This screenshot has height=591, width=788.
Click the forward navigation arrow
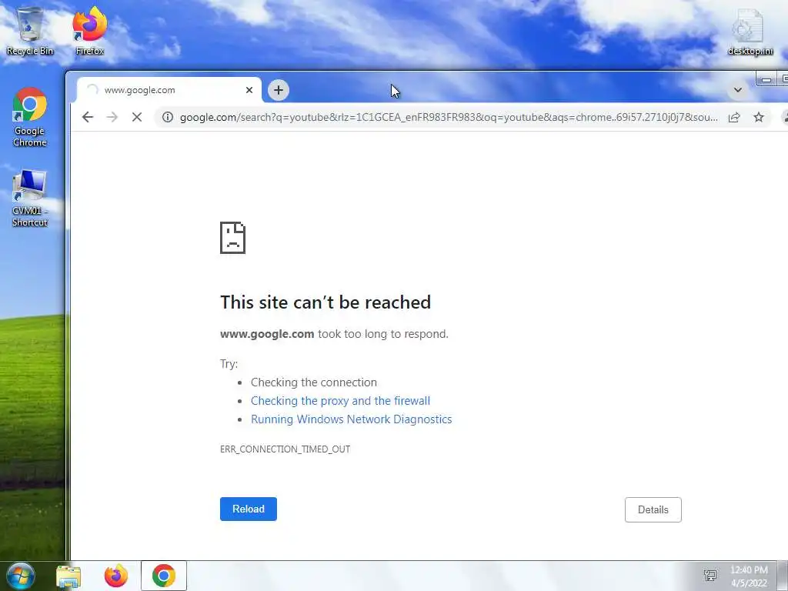[x=112, y=117]
